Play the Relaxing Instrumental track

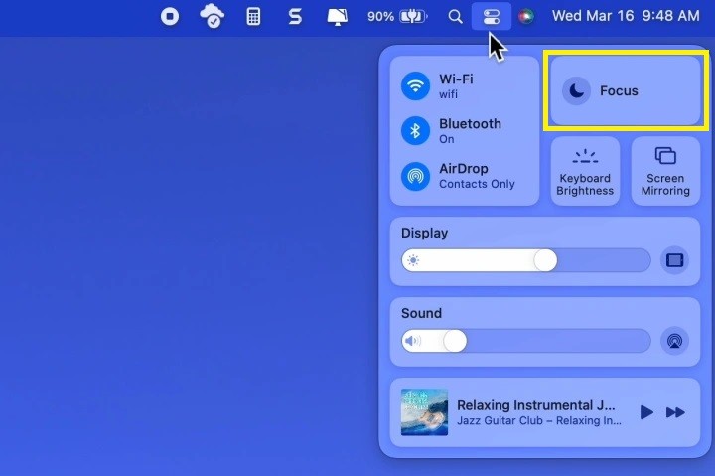pos(646,412)
